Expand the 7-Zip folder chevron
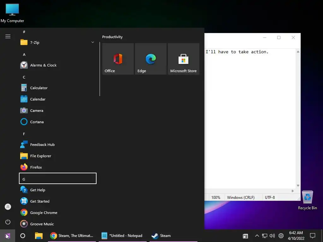The height and width of the screenshot is (242, 323). [93, 42]
